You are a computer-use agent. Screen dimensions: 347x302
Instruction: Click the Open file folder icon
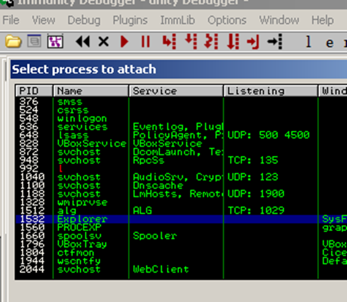[x=13, y=41]
